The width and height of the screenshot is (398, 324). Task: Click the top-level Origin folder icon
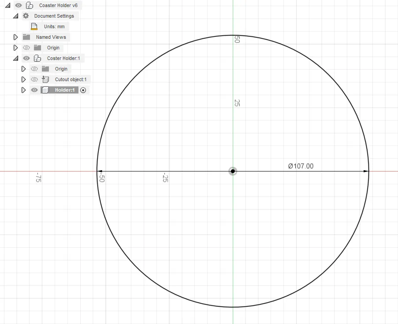coord(37,48)
